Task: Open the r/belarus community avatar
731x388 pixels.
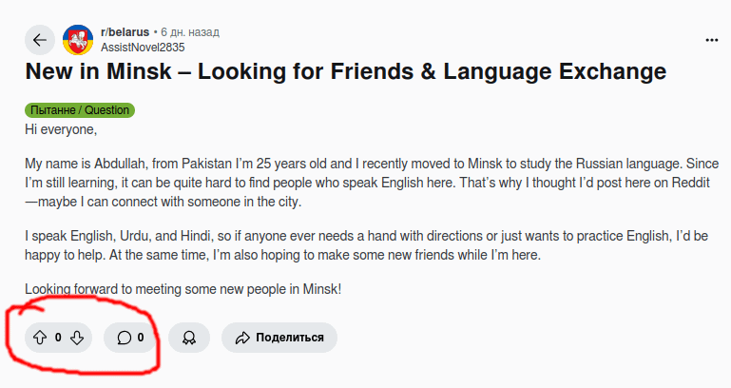Action: (x=77, y=40)
